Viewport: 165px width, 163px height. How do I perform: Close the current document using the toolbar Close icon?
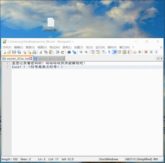pos(24,52)
